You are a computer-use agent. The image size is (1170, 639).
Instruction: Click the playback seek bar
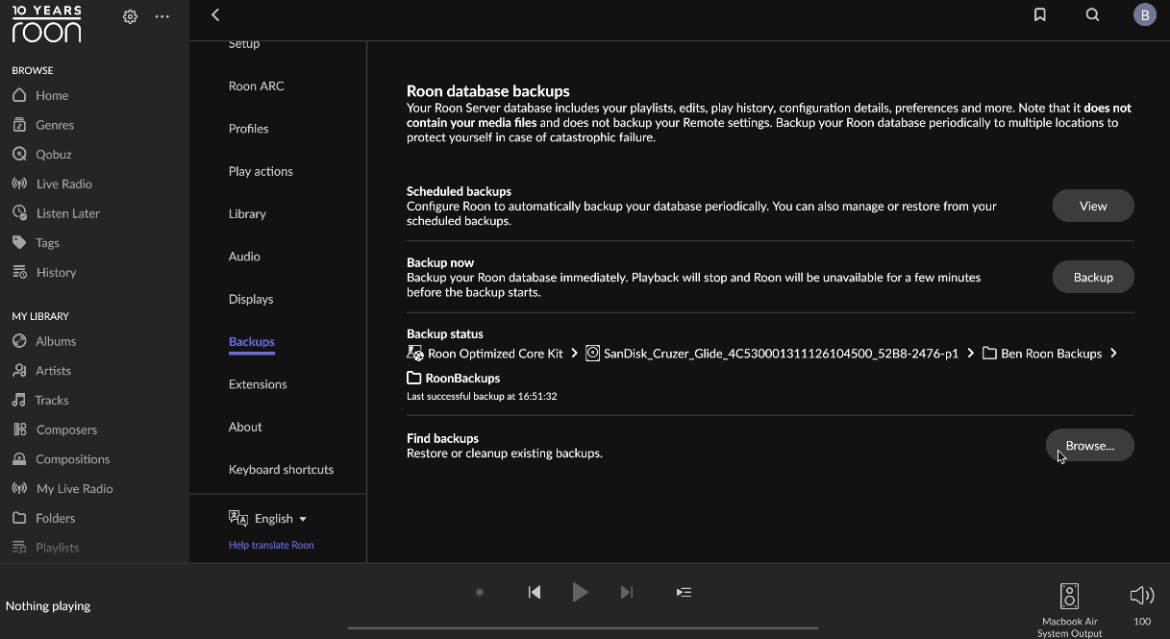(583, 627)
